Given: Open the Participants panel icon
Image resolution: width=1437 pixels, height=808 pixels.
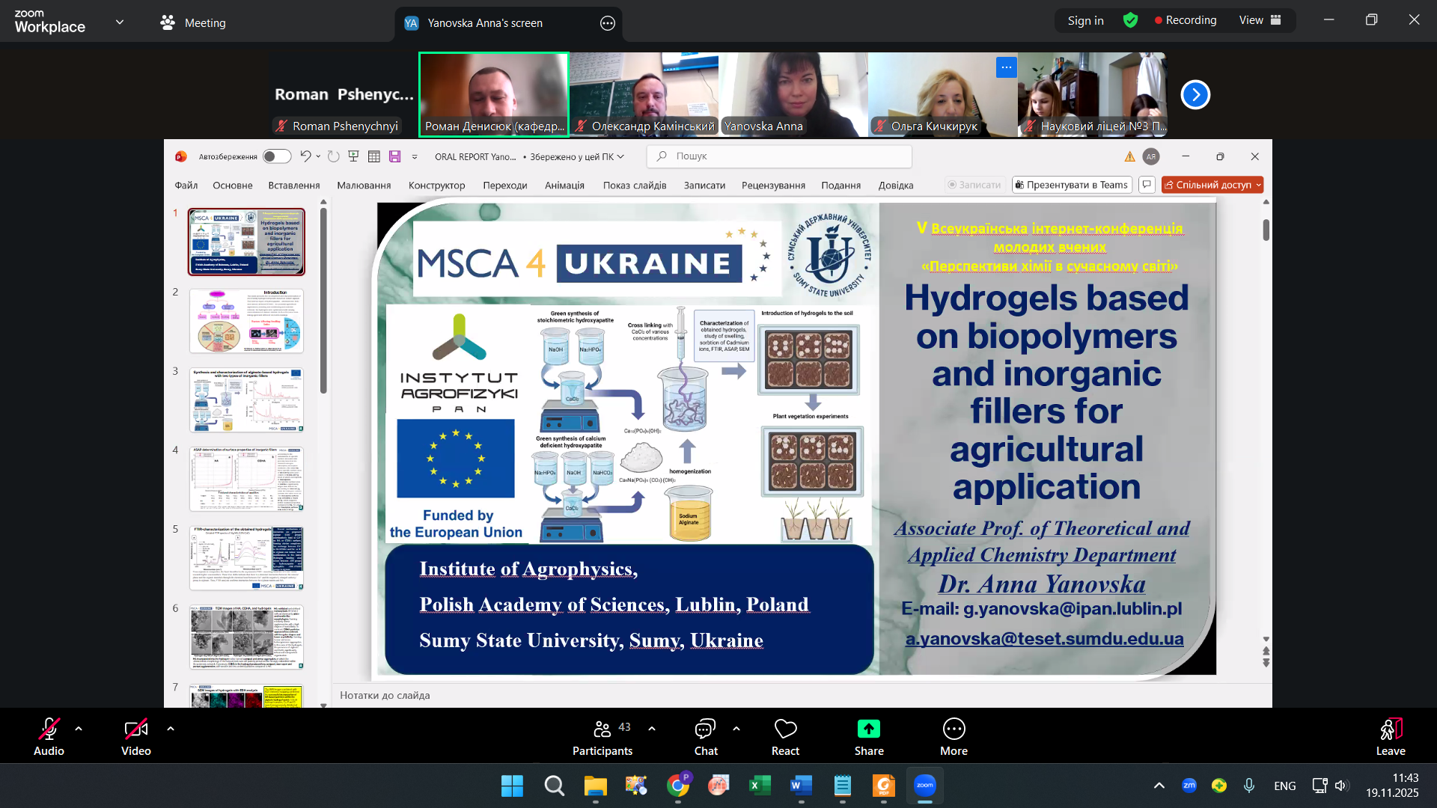Looking at the screenshot, I should 602,729.
